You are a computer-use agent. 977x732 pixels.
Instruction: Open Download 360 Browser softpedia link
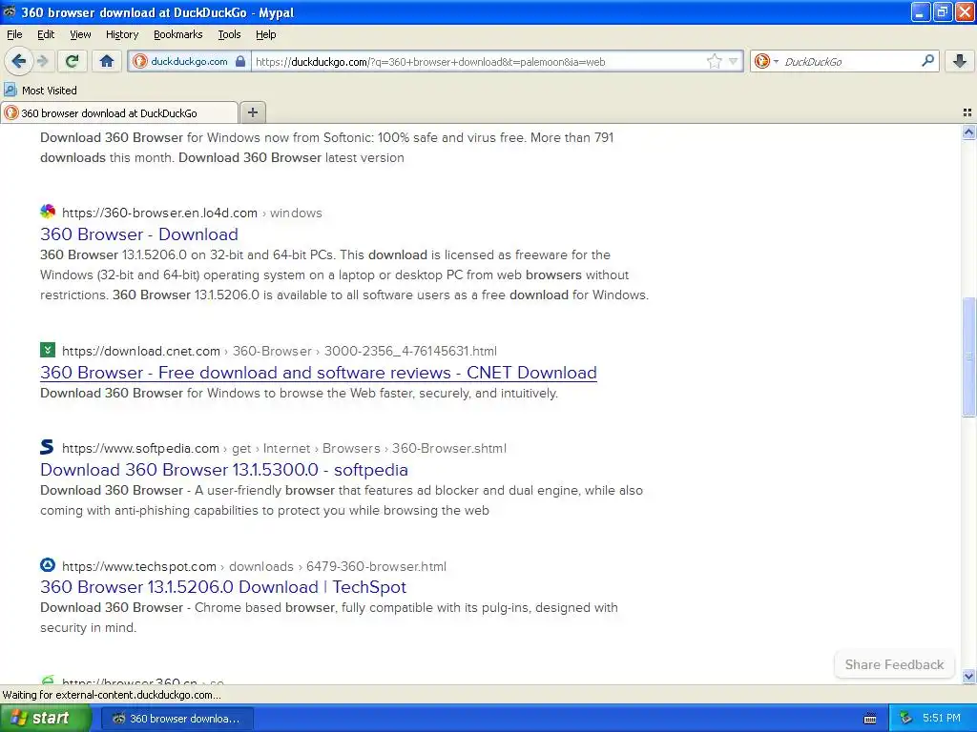click(224, 469)
